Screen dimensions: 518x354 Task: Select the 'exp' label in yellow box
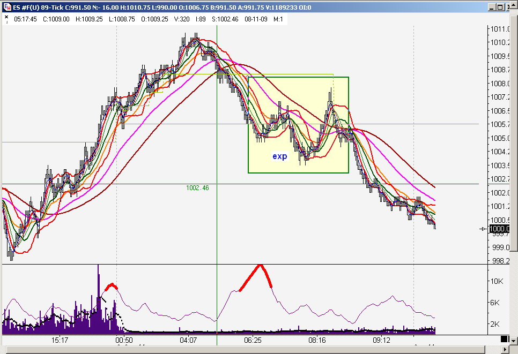280,156
